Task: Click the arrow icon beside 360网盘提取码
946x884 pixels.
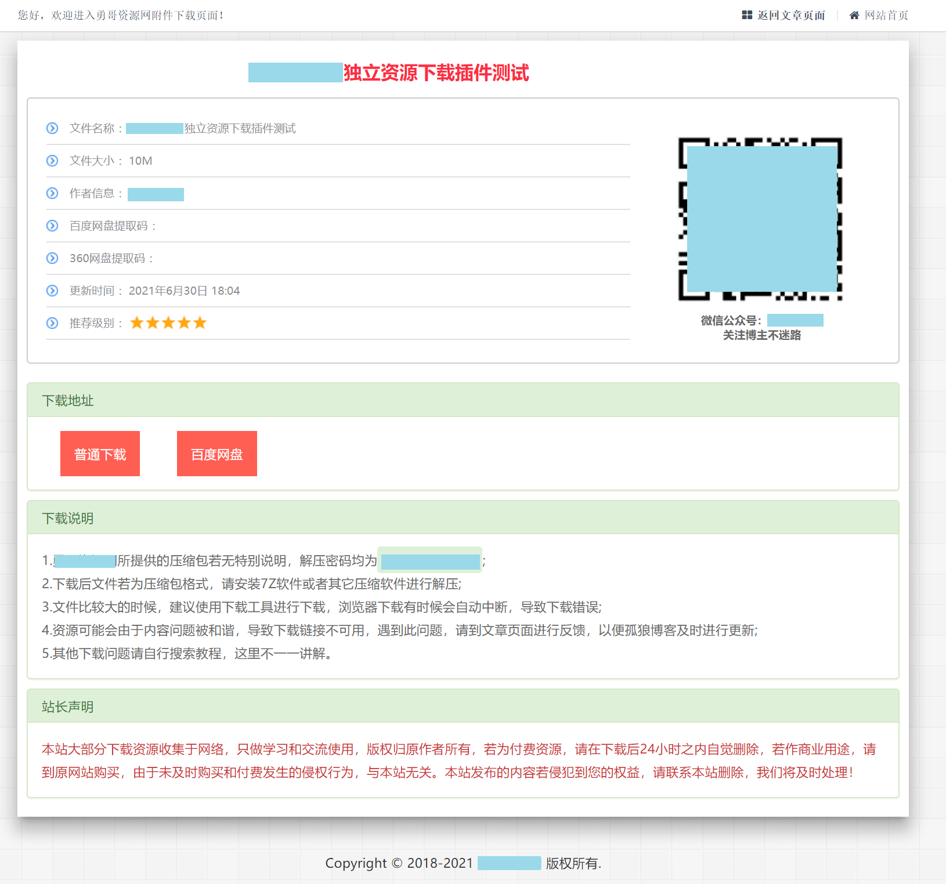Action: click(x=52, y=258)
